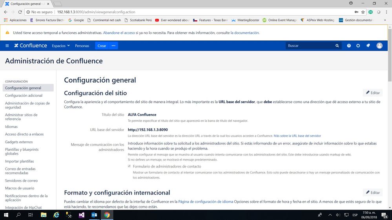Open Windows Start menu
Viewport: 392px width, 220px height.
(6, 215)
